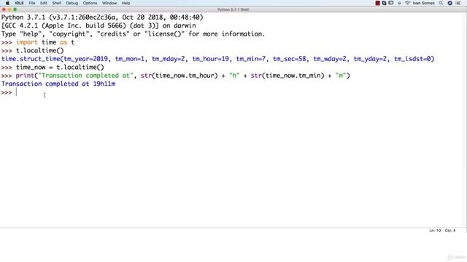Open Spotlight search magnifier
The height and width of the screenshot is (262, 467).
441,3
